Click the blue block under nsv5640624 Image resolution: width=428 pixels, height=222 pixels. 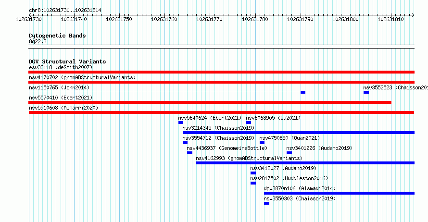tap(181, 123)
